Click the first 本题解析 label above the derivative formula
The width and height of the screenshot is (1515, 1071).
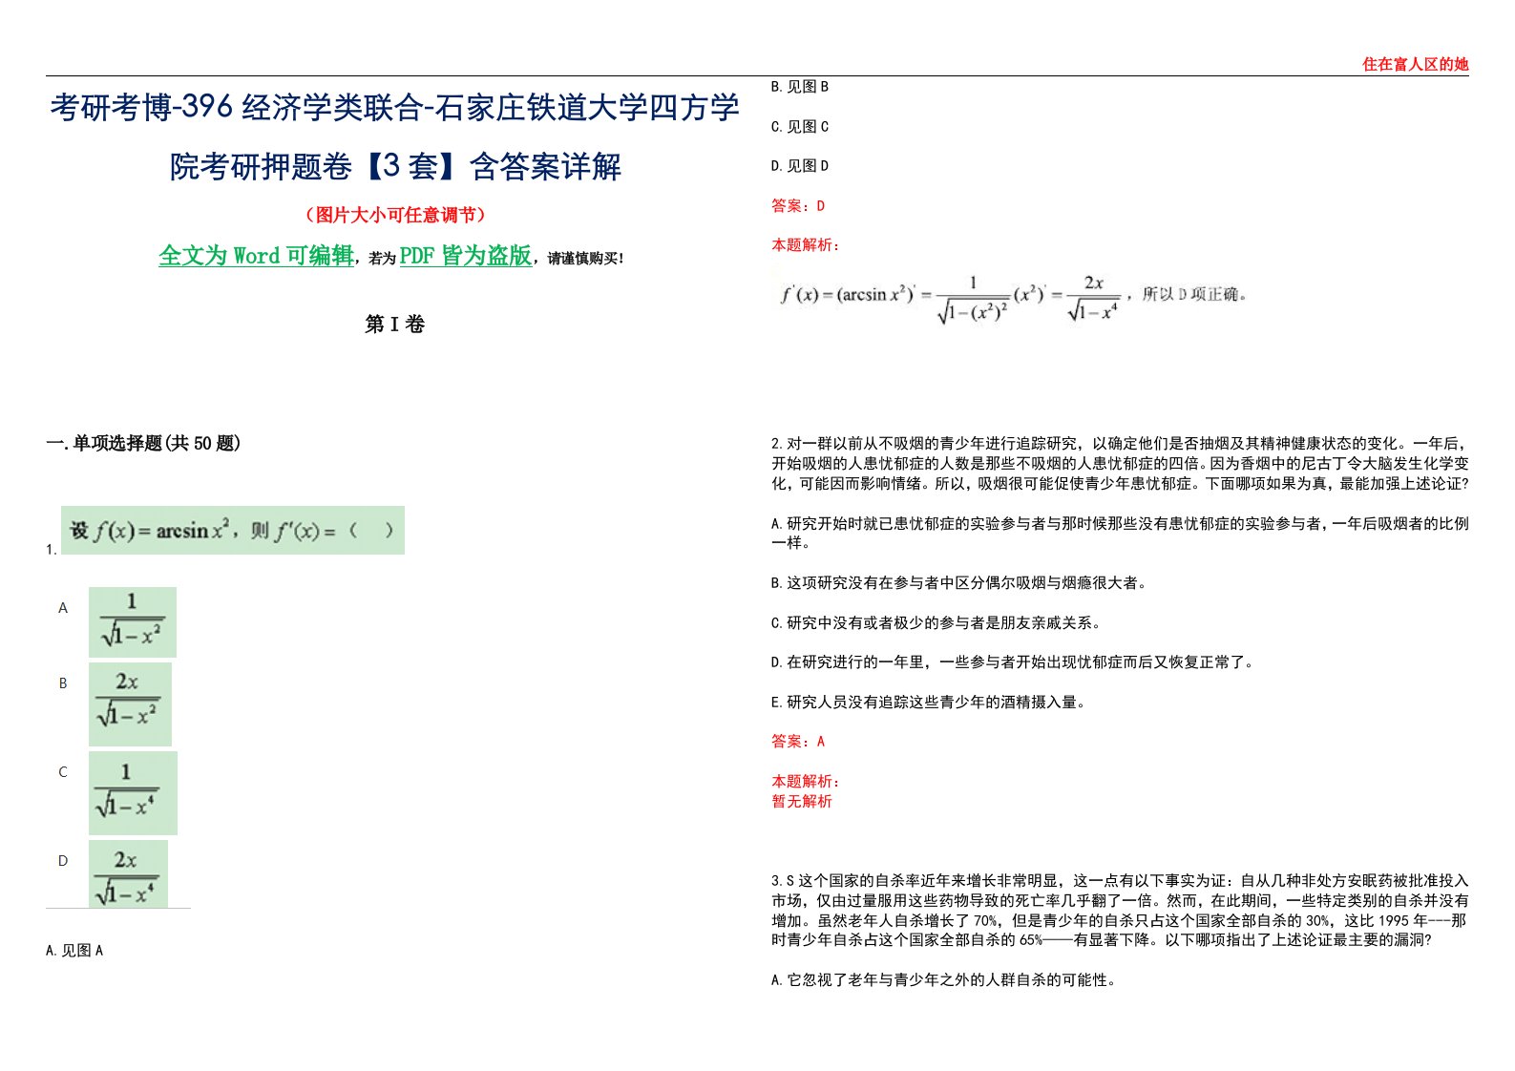[807, 245]
